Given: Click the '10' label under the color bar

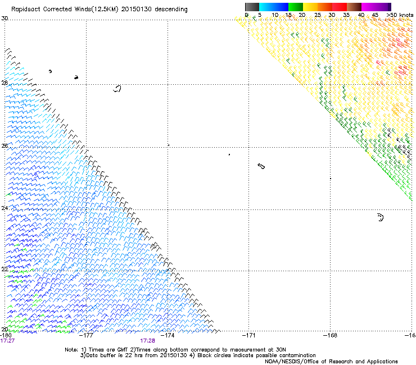Looking at the screenshot, I should click(x=275, y=15).
